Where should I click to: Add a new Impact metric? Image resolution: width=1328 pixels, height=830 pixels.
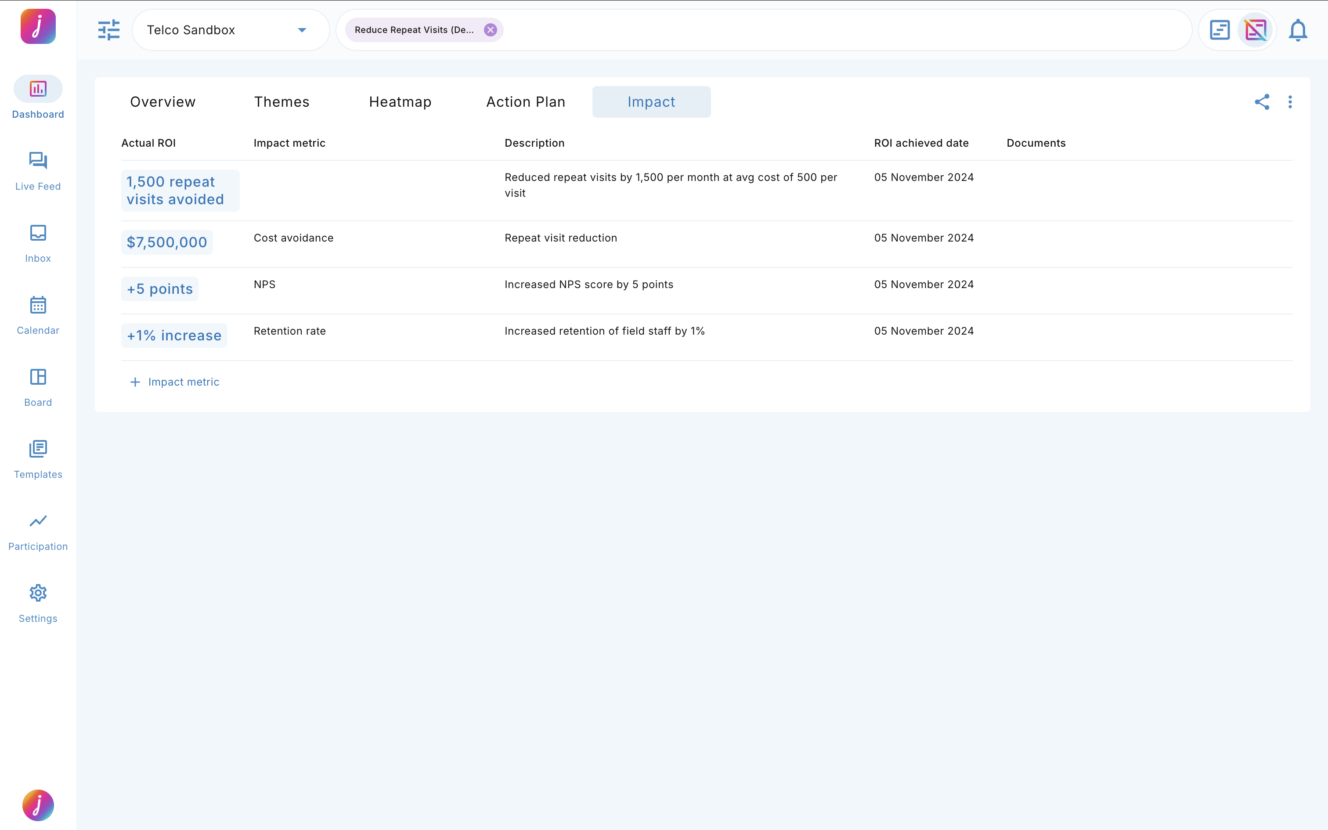(174, 382)
